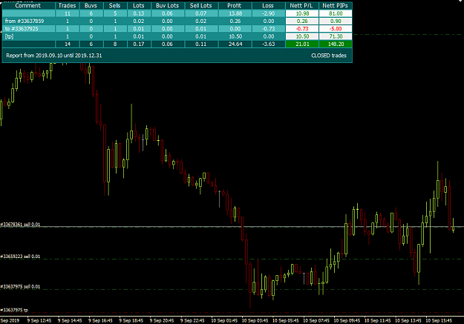Select the #33637975 tp line label

pos(14,310)
